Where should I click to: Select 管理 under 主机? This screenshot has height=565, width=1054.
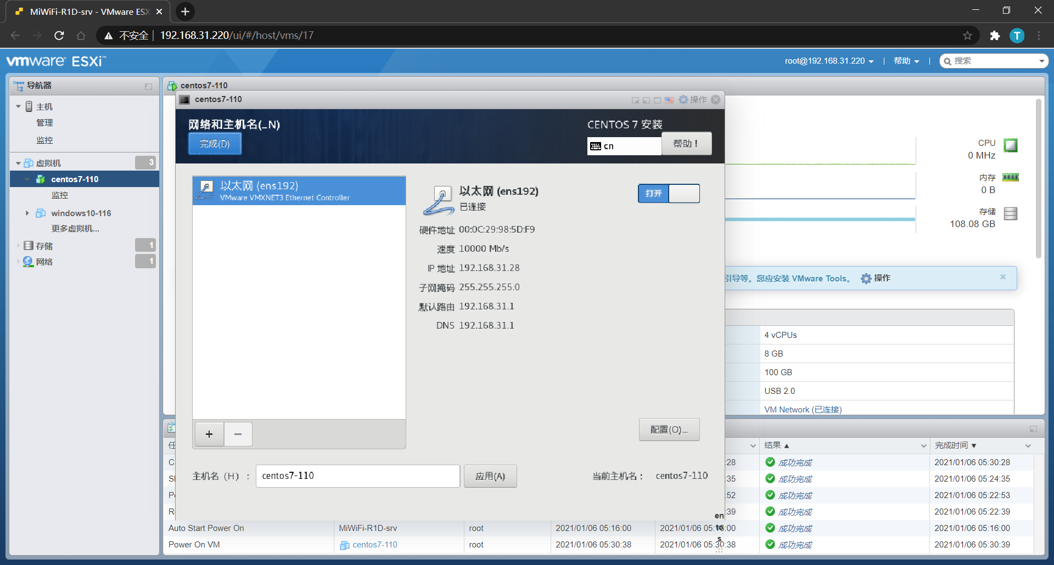(44, 123)
